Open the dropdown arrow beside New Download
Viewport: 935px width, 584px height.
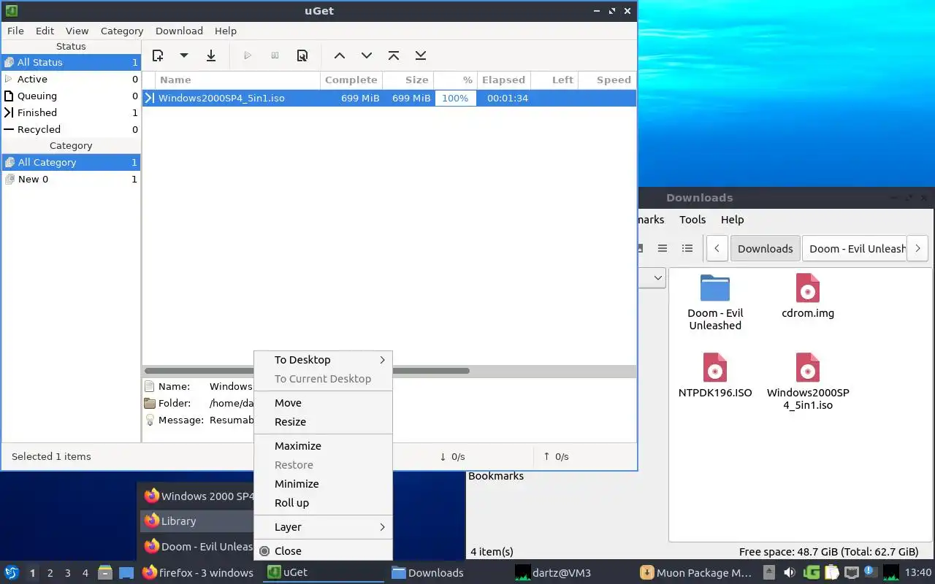pos(184,55)
